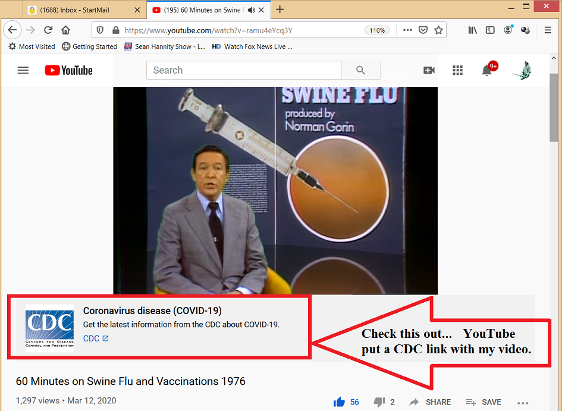
Task: Click the YouTube Search field
Action: tap(244, 70)
